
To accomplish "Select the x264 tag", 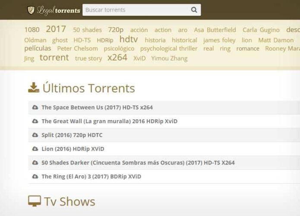I will tap(117, 57).
